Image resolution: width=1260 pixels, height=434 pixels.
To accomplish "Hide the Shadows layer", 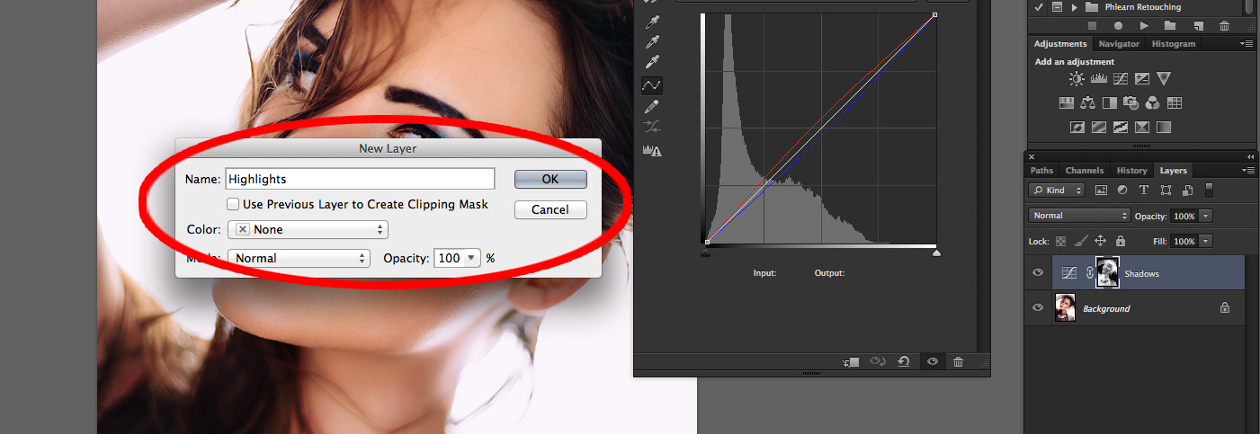I will [x=1038, y=272].
